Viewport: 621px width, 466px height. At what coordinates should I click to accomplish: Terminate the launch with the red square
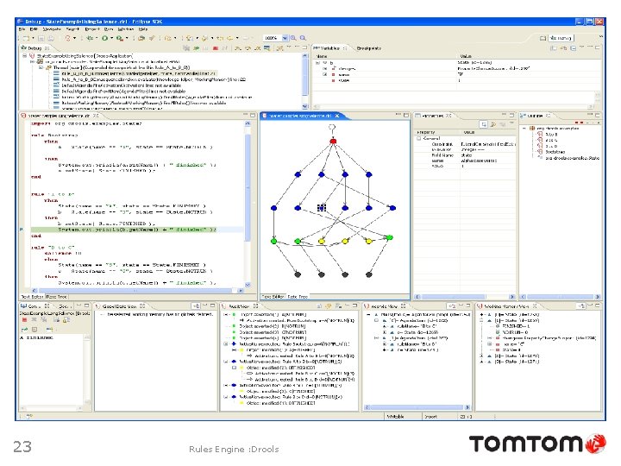coord(215,48)
